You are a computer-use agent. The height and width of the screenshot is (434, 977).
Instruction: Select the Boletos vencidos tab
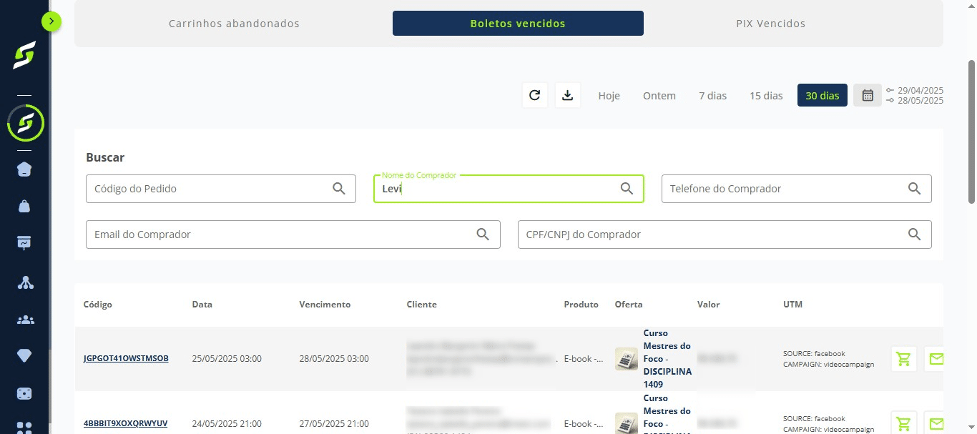pyautogui.click(x=518, y=24)
